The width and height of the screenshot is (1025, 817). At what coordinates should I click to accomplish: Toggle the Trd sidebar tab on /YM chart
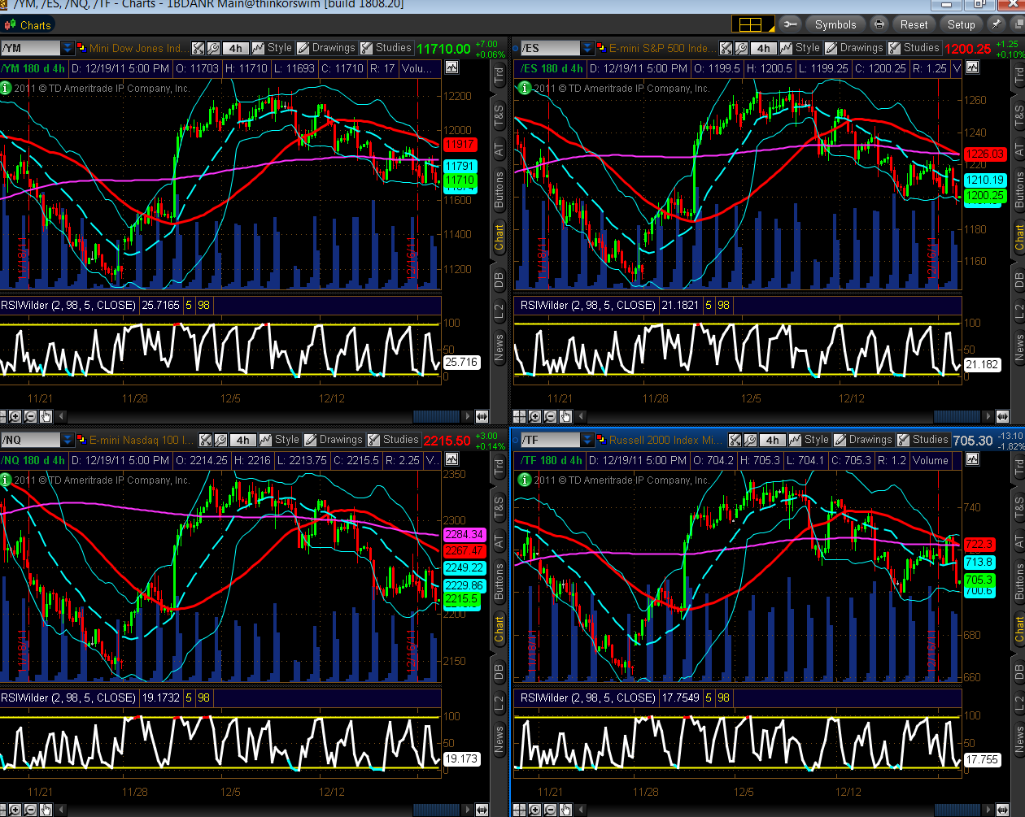pos(499,76)
